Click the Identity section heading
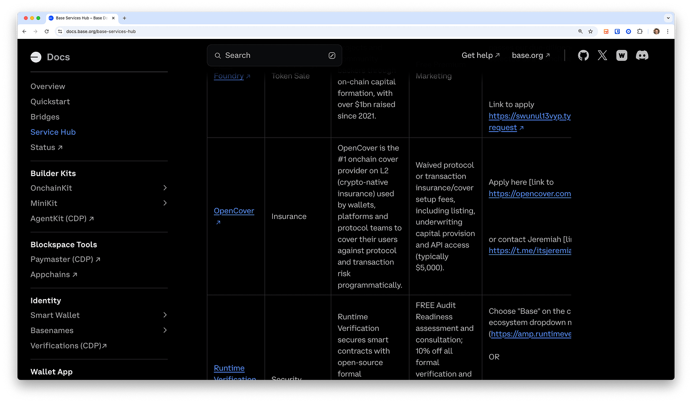The height and width of the screenshot is (403, 692). [46, 300]
